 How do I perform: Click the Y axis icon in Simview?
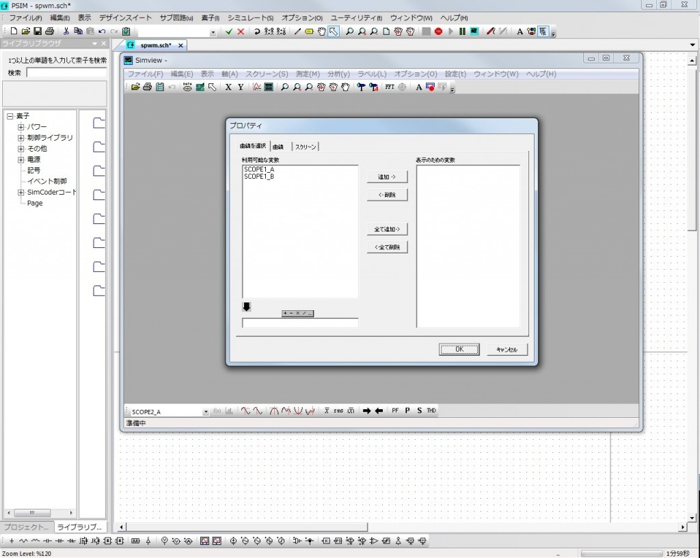(x=241, y=87)
